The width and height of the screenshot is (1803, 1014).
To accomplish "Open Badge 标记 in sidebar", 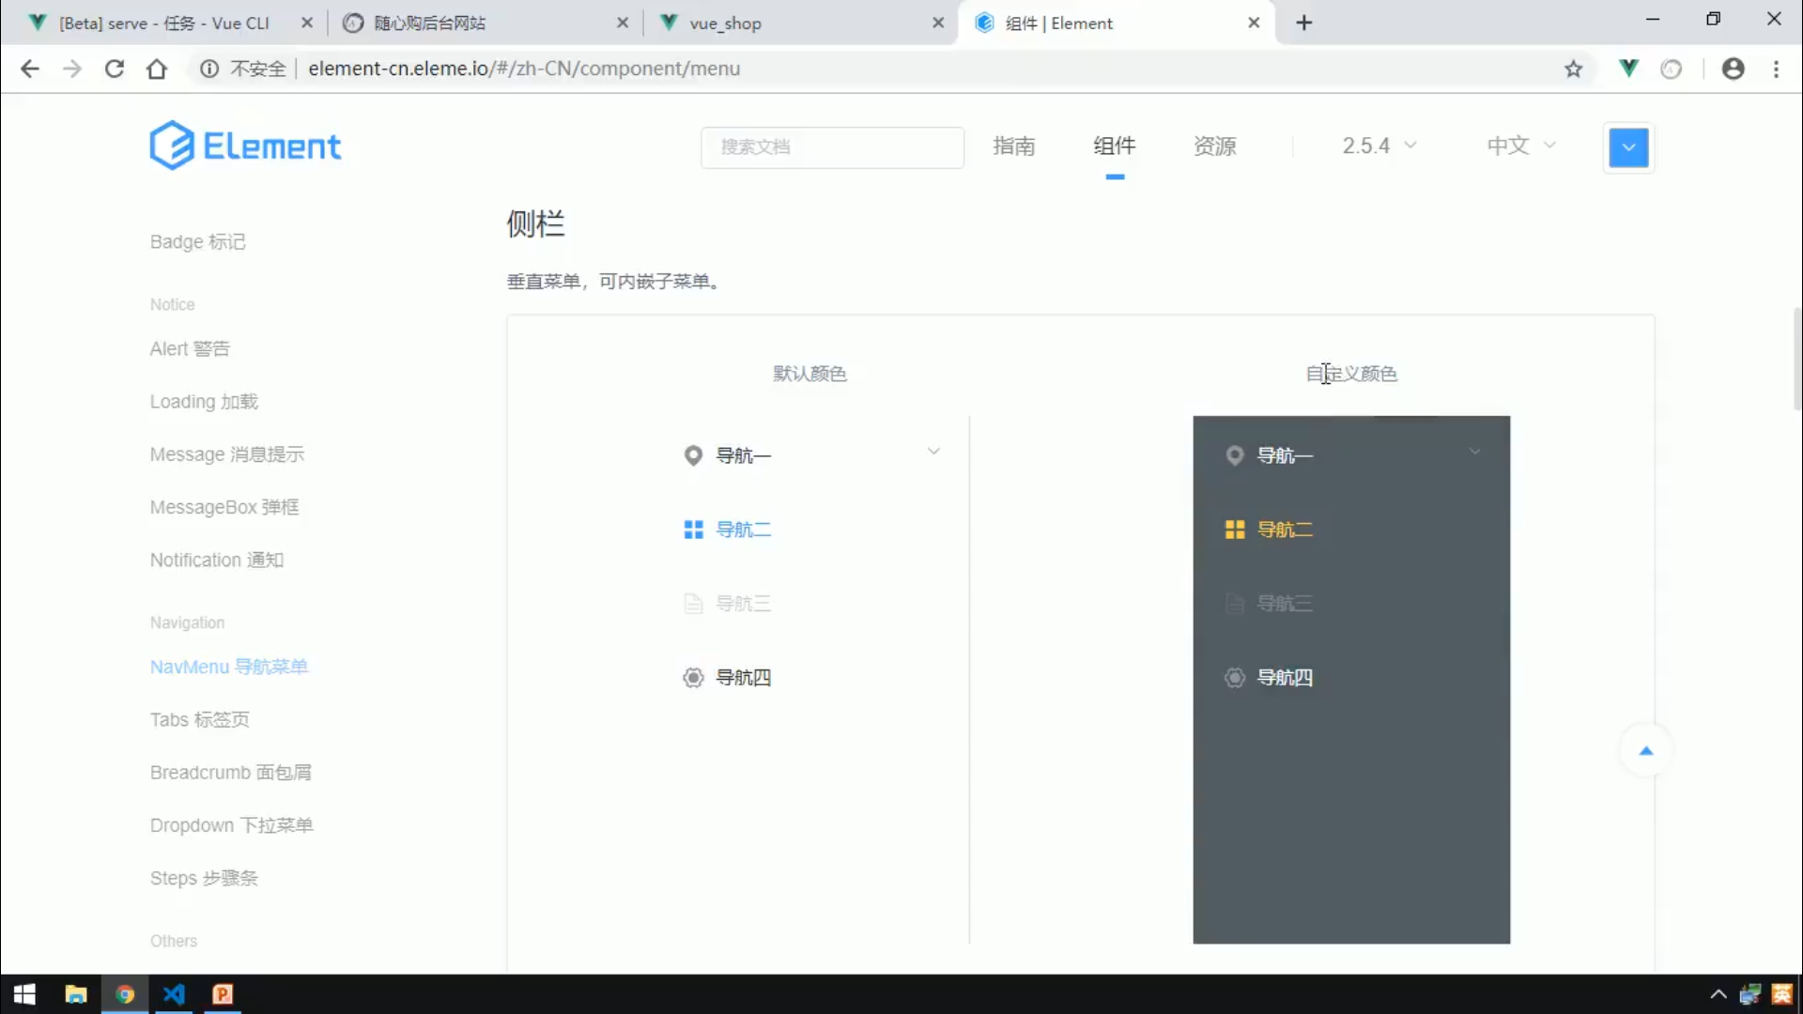I will tap(197, 242).
